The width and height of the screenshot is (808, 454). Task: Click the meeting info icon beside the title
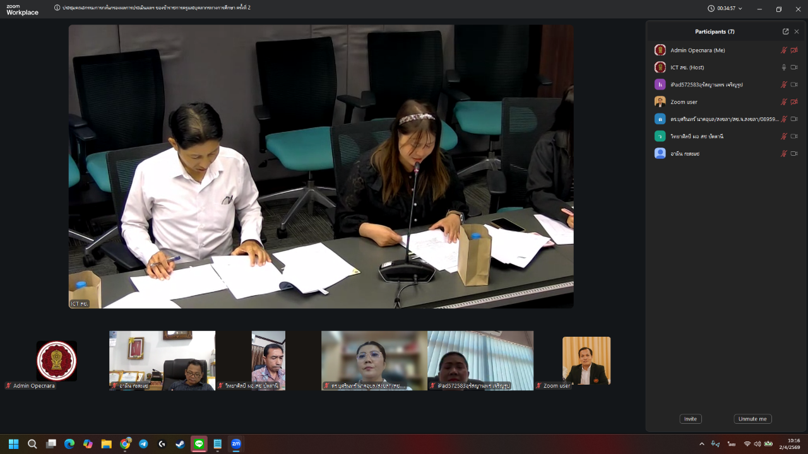click(57, 8)
